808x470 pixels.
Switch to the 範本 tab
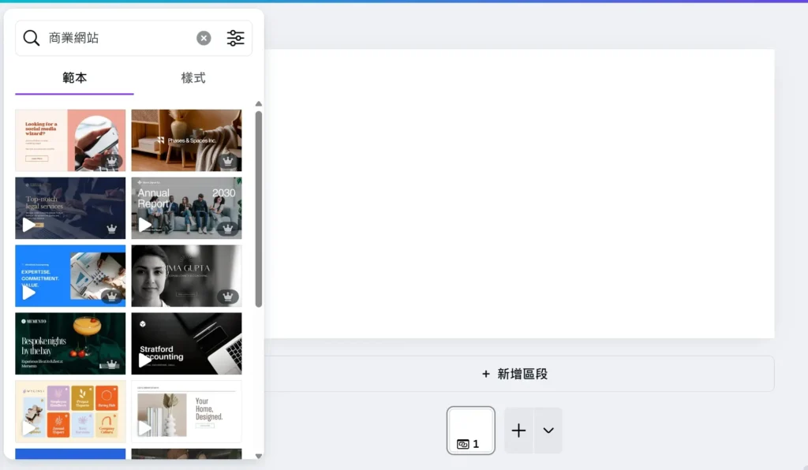75,78
